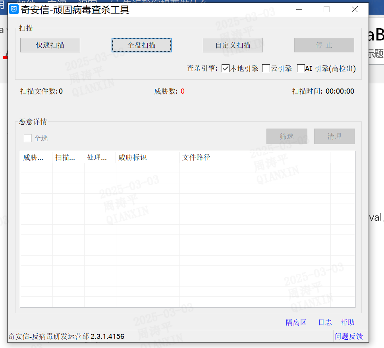
Task: Enable the 云引擎 cloud engine checkbox
Action: [266, 69]
